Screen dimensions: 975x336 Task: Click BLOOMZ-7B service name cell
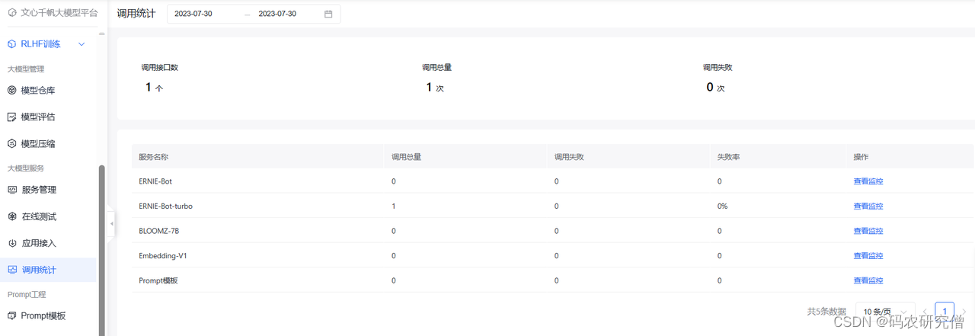pyautogui.click(x=159, y=231)
